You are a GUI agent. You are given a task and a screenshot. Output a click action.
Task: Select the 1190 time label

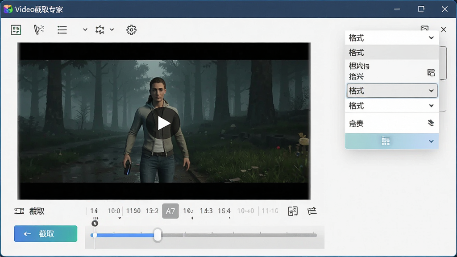(x=133, y=211)
